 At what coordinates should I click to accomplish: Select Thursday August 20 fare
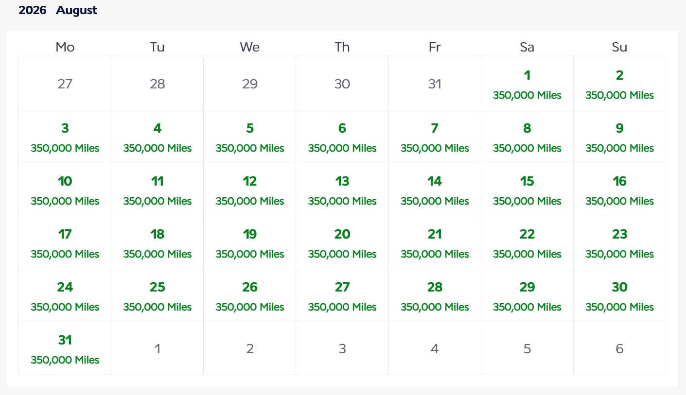(342, 243)
